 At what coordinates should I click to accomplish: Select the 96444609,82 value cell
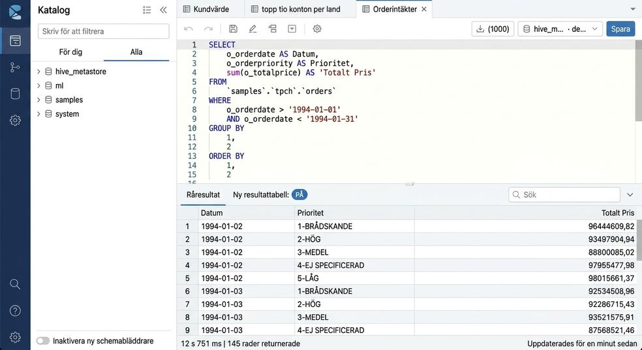tap(526, 226)
